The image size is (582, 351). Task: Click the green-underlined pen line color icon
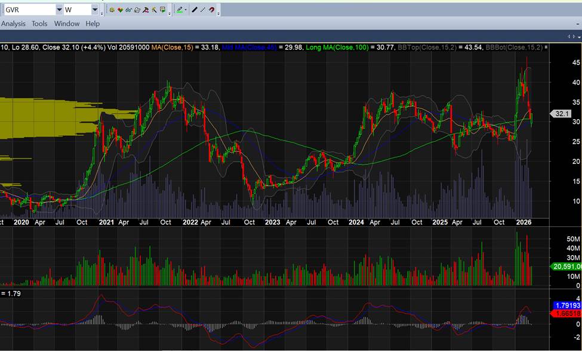(179, 10)
